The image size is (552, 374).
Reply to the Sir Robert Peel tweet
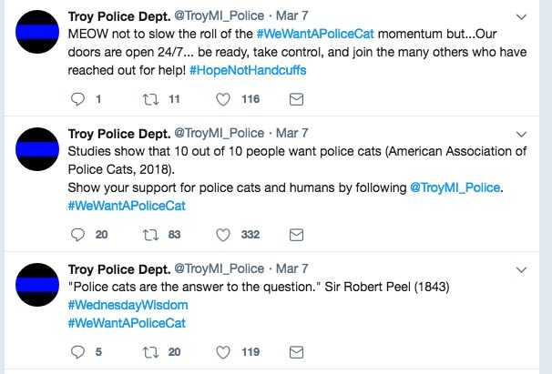click(x=77, y=352)
